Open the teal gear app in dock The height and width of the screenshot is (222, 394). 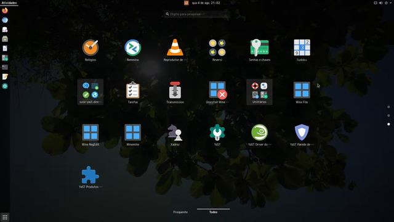click(x=5, y=86)
